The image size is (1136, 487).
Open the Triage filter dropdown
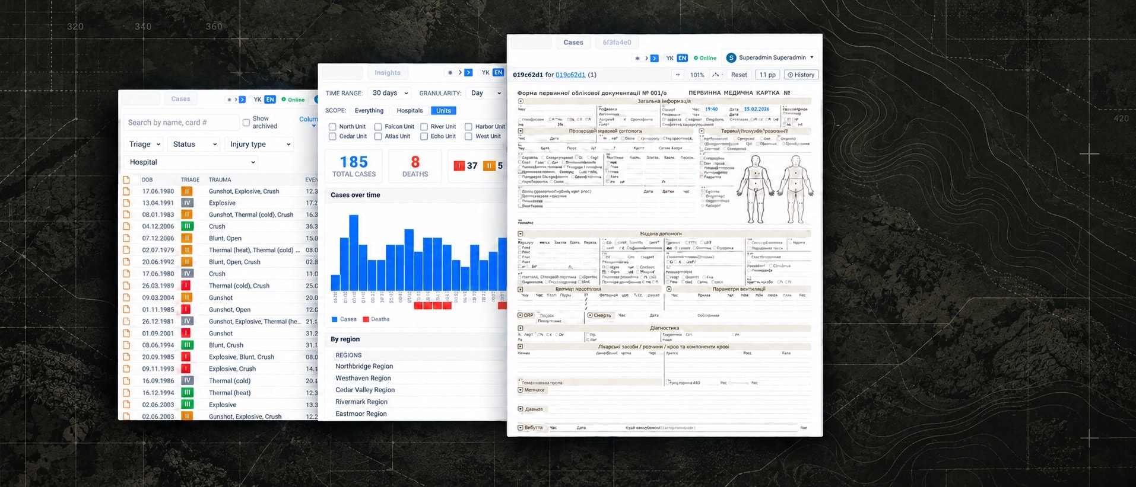(x=144, y=144)
